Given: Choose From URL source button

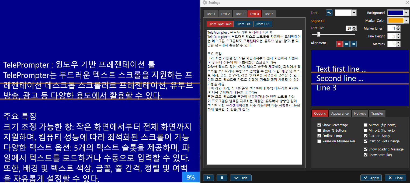Looking at the screenshot, I should click(263, 24).
